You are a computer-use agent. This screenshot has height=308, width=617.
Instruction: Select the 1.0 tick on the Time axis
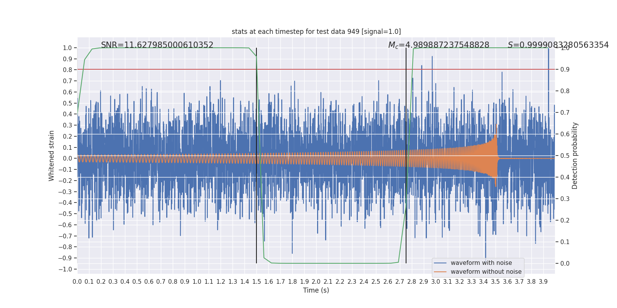tap(197, 281)
